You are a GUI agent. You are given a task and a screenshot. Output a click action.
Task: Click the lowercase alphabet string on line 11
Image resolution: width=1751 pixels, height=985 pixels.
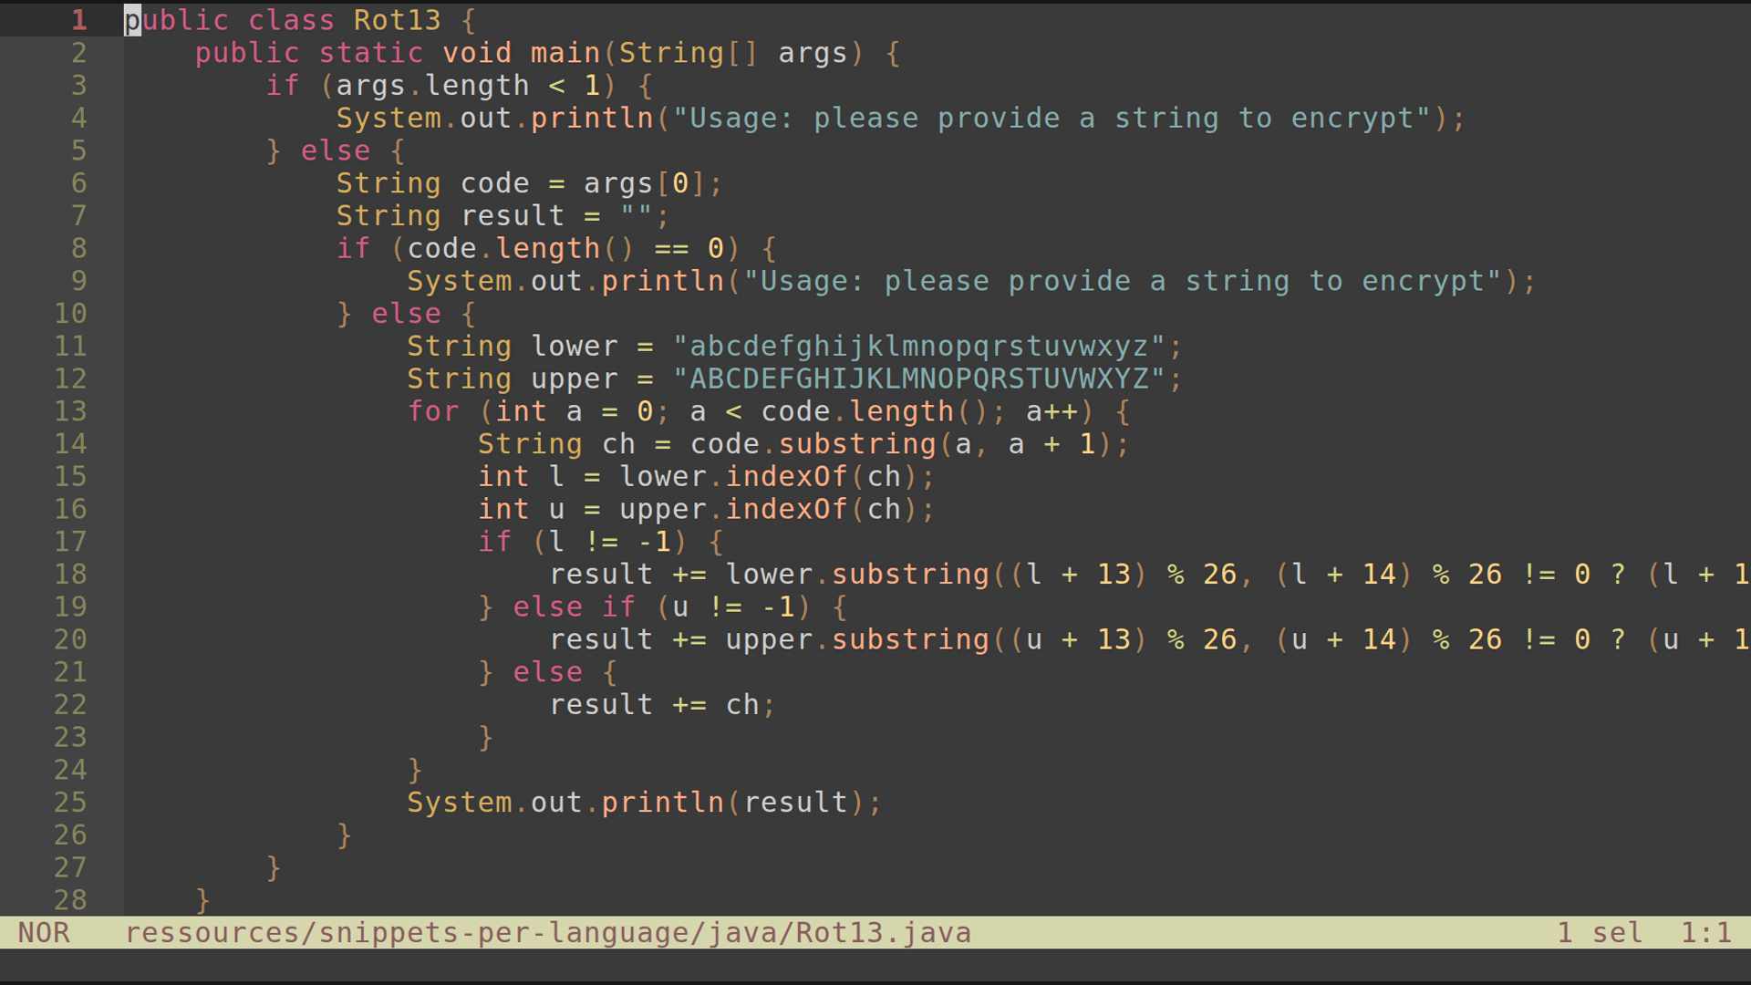pyautogui.click(x=926, y=346)
